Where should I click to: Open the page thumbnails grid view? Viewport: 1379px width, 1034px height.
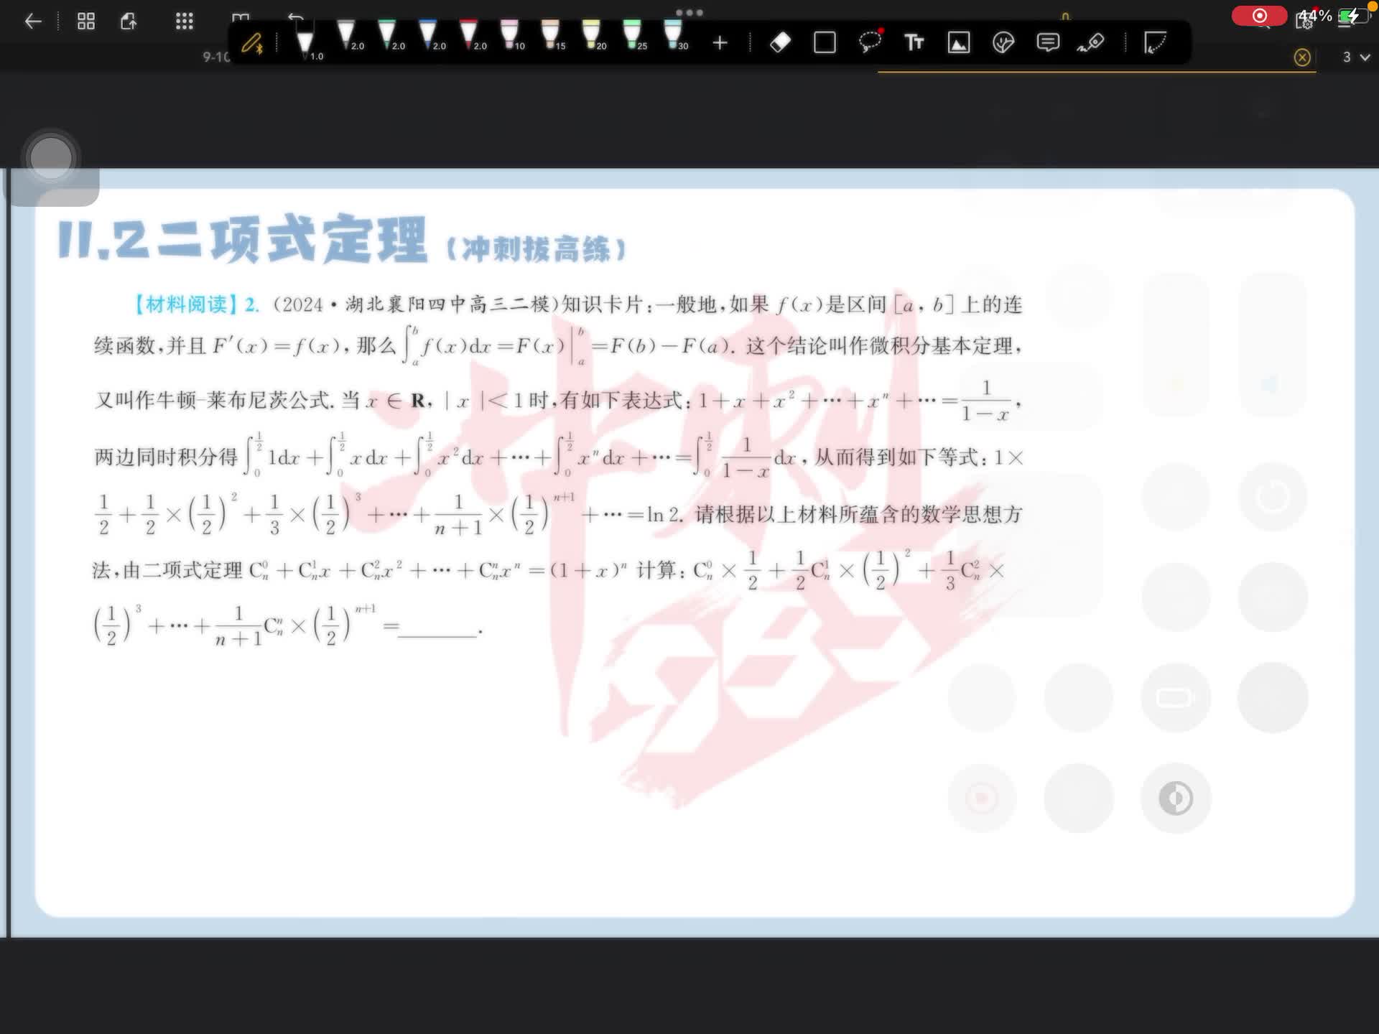pyautogui.click(x=86, y=22)
